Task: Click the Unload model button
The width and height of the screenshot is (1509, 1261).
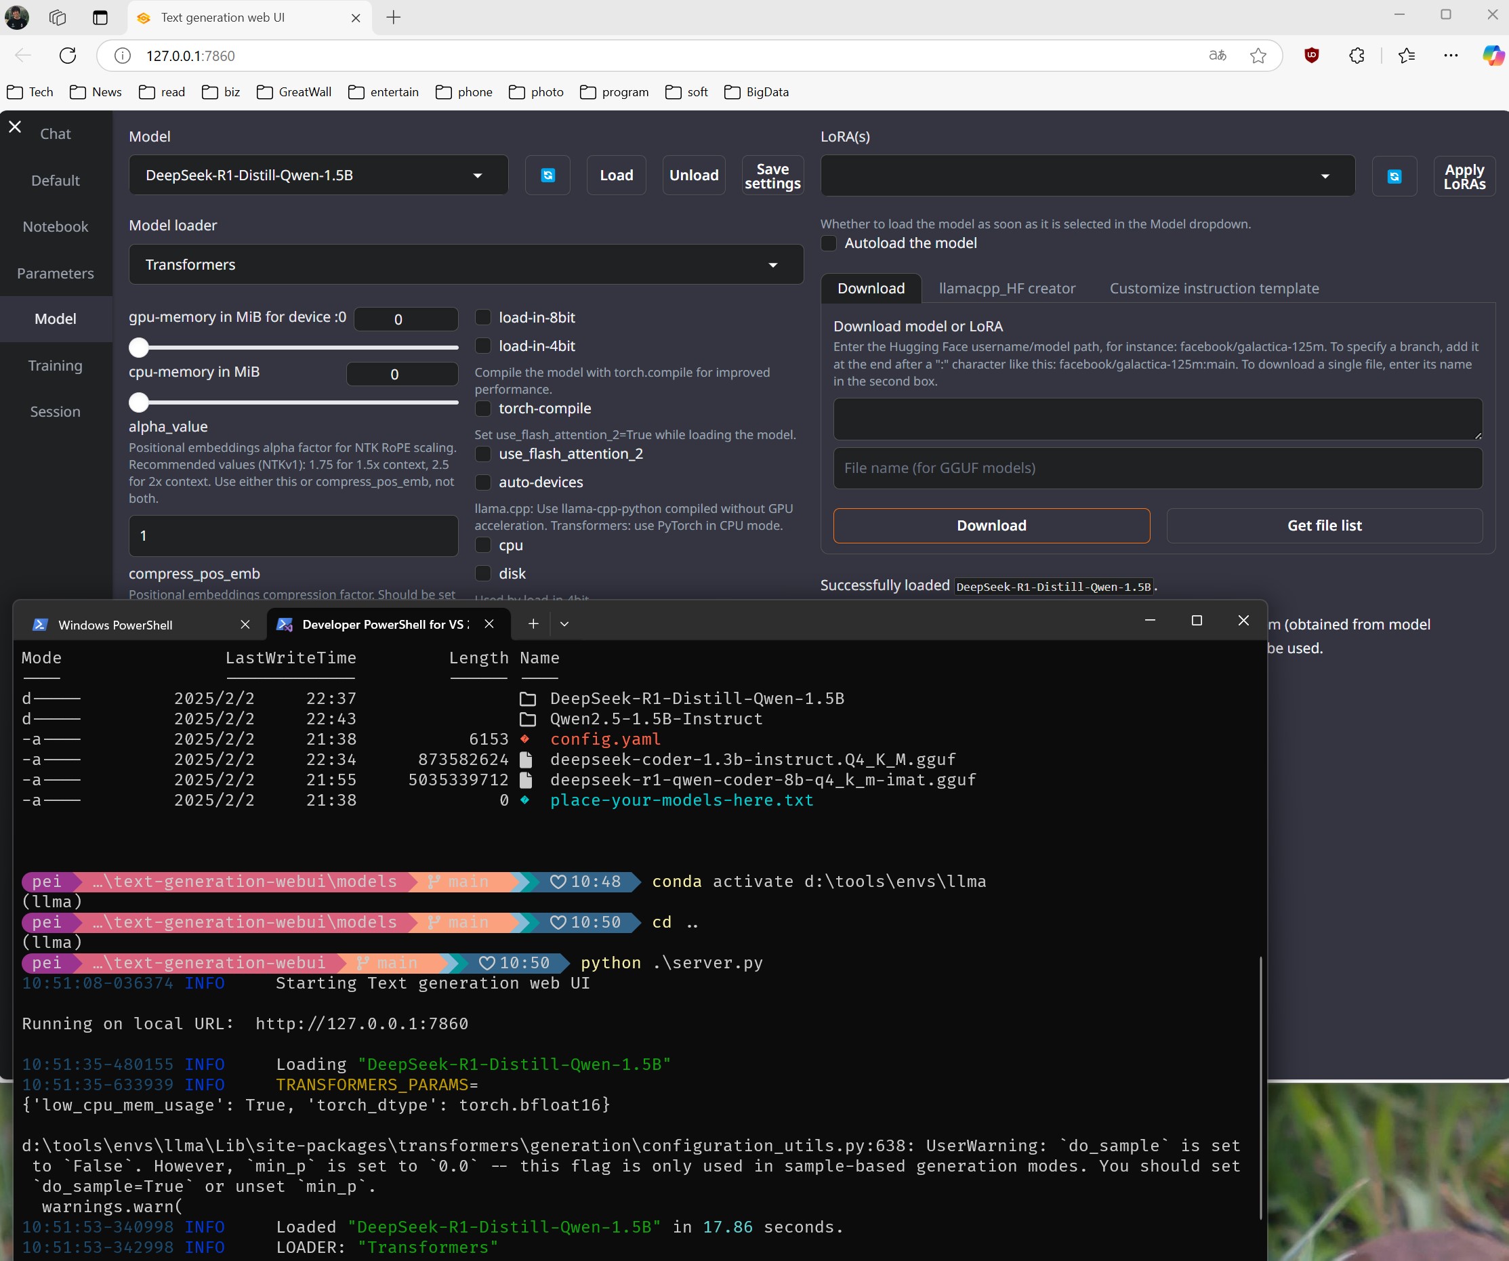Action: (x=693, y=175)
